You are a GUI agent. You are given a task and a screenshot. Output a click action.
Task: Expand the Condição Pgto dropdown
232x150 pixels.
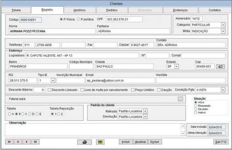click(x=223, y=90)
